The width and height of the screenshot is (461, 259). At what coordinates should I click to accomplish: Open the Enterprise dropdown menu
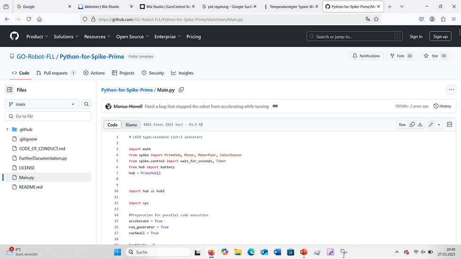pos(167,36)
